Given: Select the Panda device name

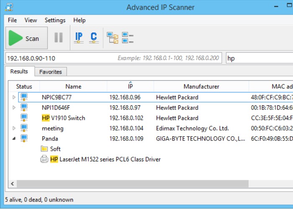Looking at the screenshot, I should [x=50, y=139].
